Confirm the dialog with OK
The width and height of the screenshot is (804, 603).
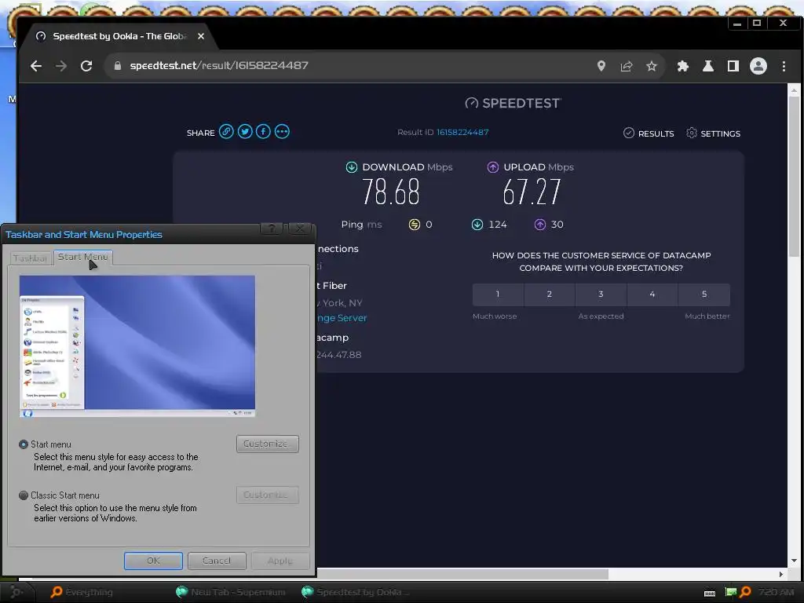click(153, 561)
